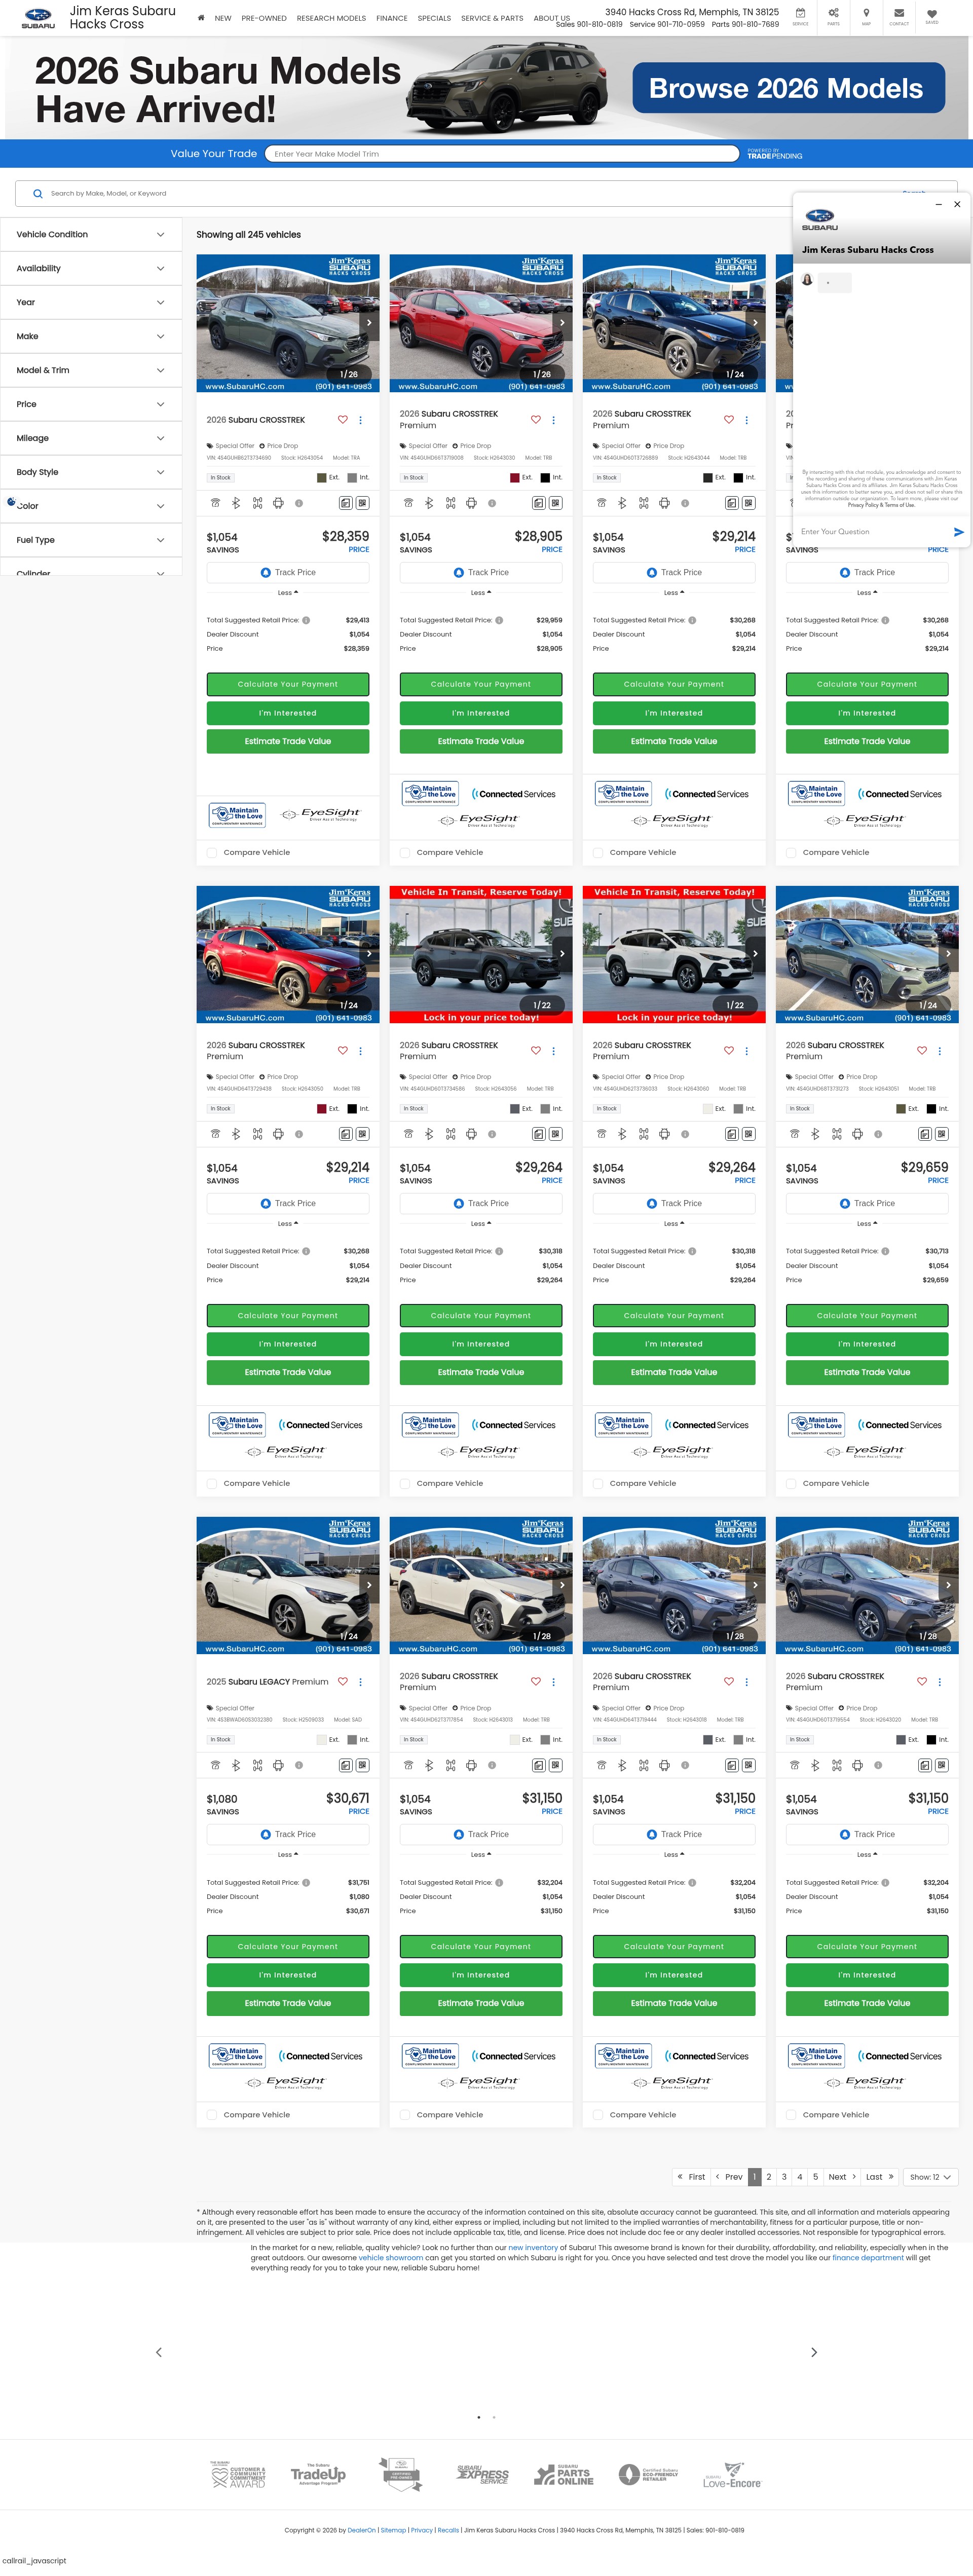Check Compare Vehicle on white in-transit $29,264 Crosstrek

pyautogui.click(x=598, y=1484)
